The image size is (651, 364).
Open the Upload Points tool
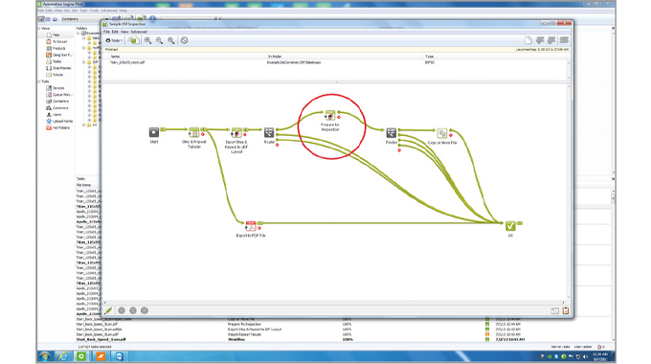59,121
